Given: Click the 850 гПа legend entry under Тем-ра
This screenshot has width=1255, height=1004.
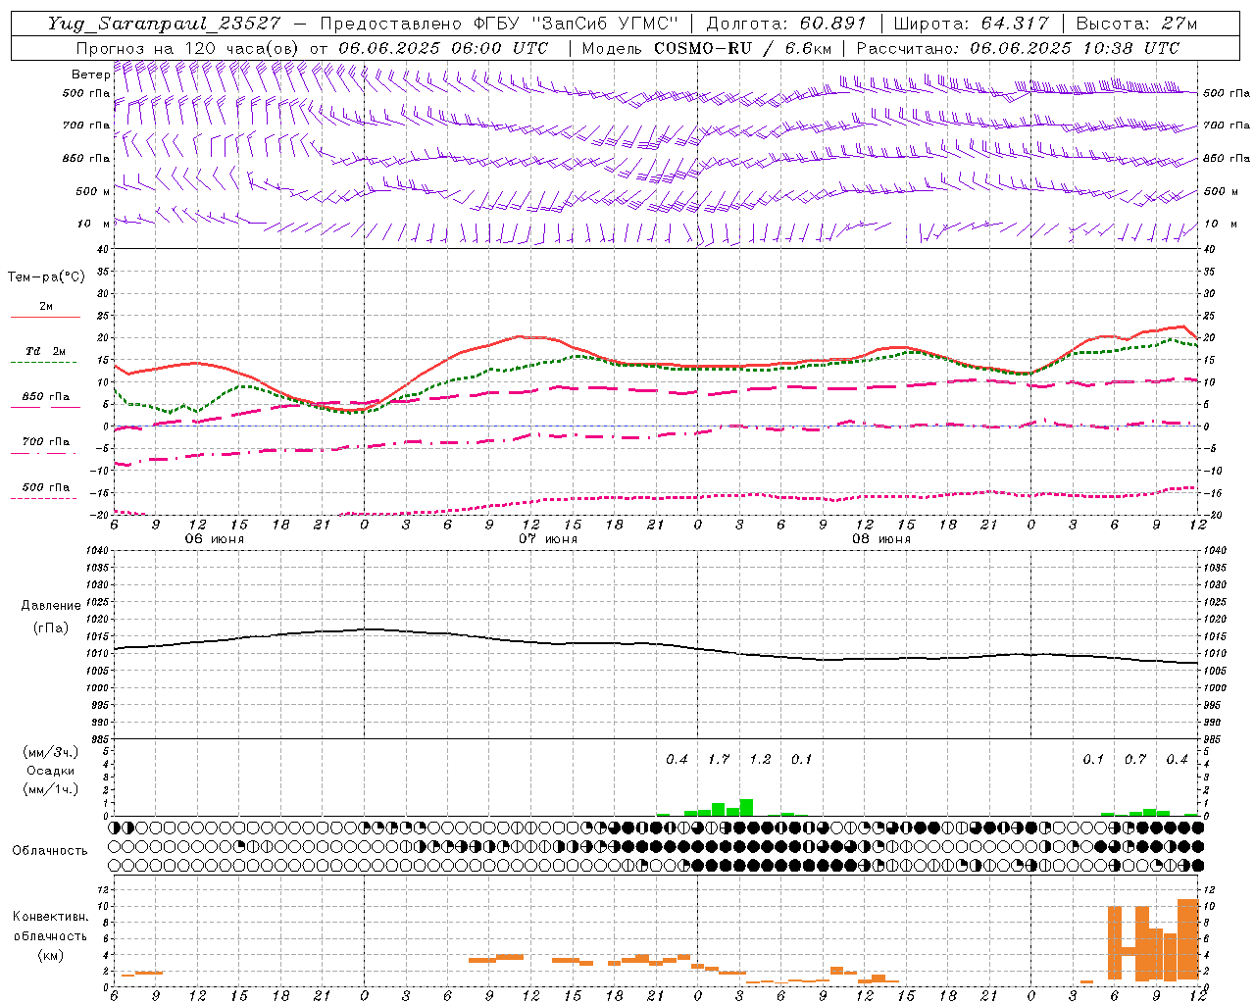Looking at the screenshot, I should 45,397.
